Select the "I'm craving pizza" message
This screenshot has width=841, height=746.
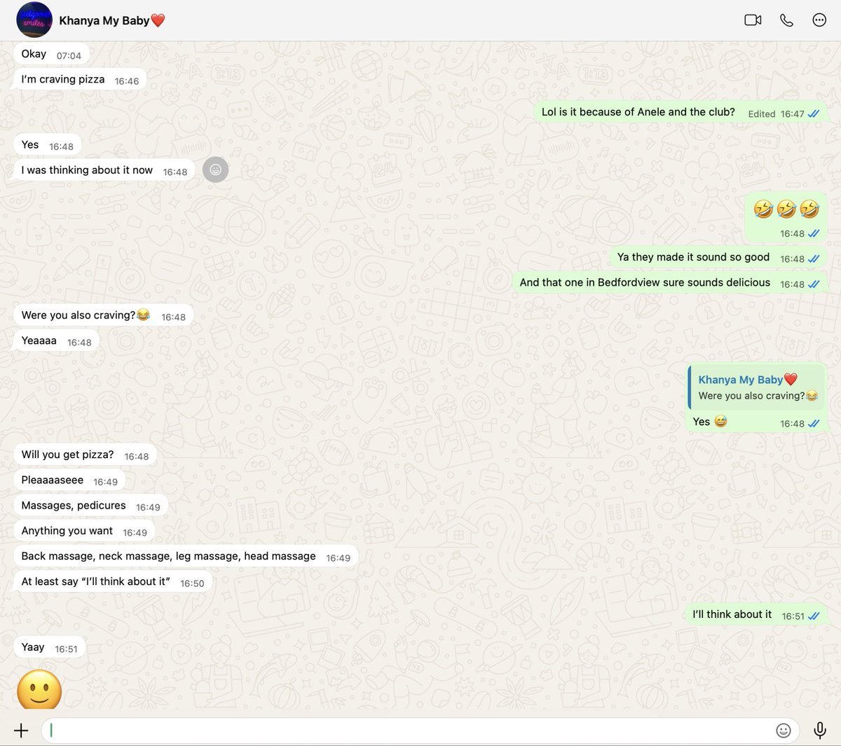80,80
